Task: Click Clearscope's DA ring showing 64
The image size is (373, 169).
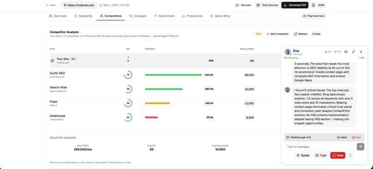Action: click(128, 117)
